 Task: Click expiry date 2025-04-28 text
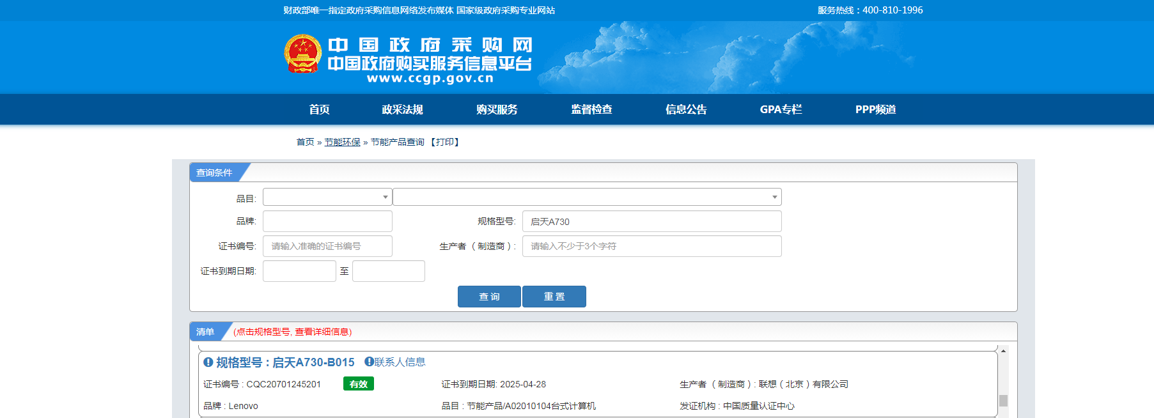[523, 384]
